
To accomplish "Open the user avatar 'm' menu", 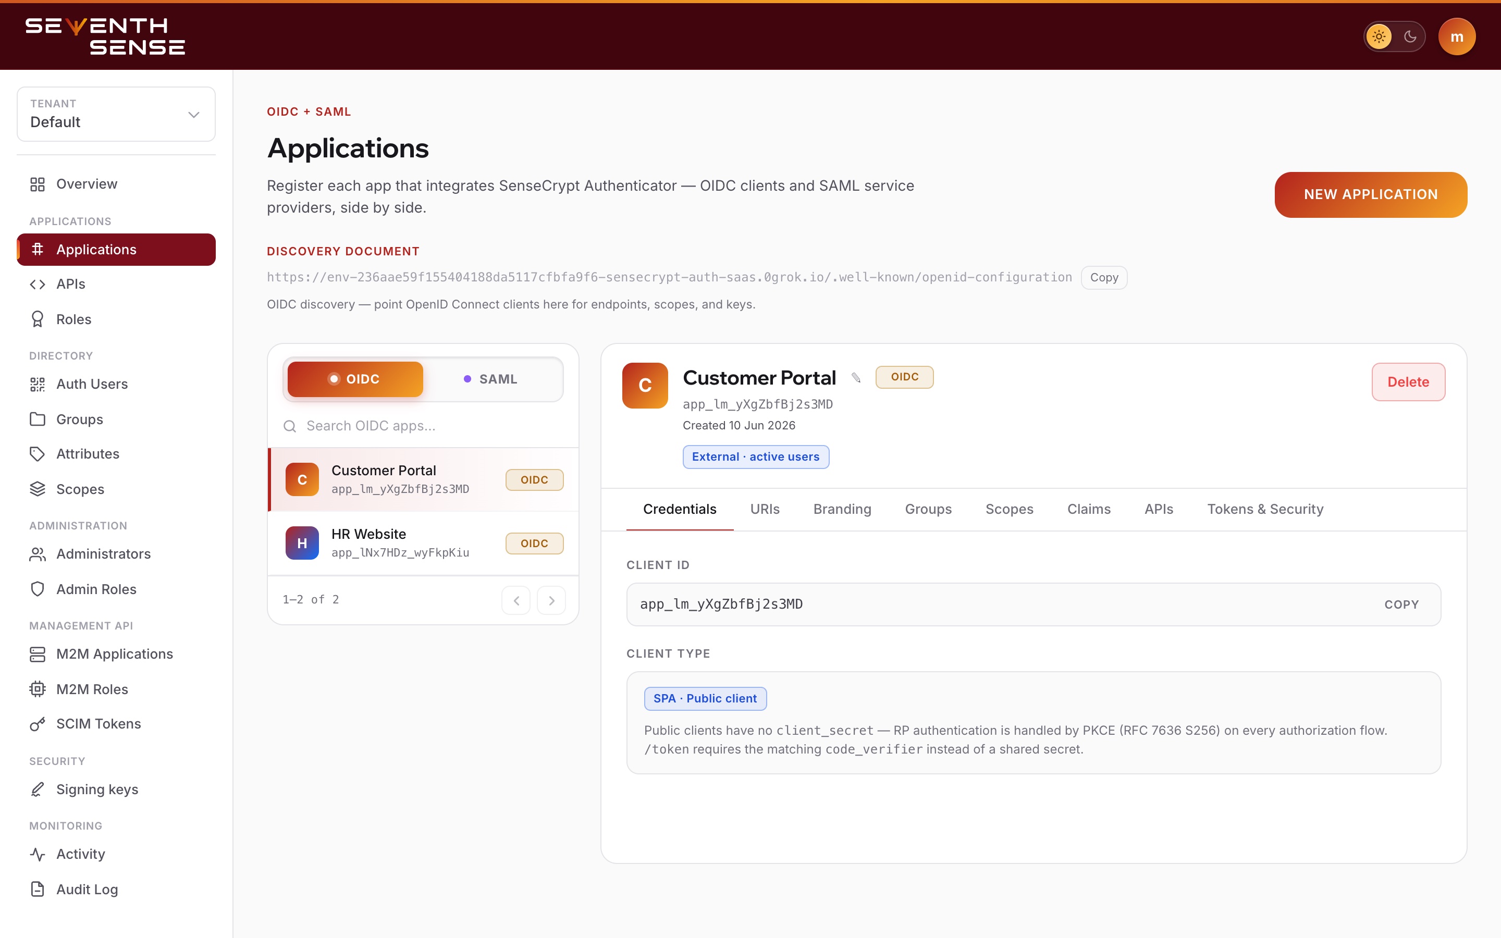I will click(1456, 36).
